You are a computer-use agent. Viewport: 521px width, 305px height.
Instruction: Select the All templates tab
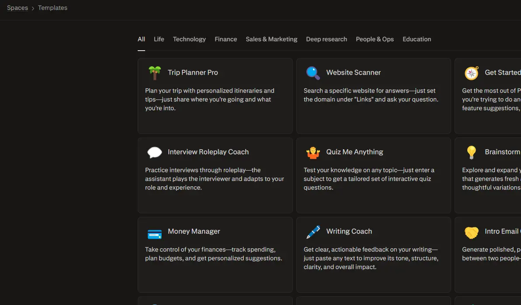pyautogui.click(x=141, y=39)
